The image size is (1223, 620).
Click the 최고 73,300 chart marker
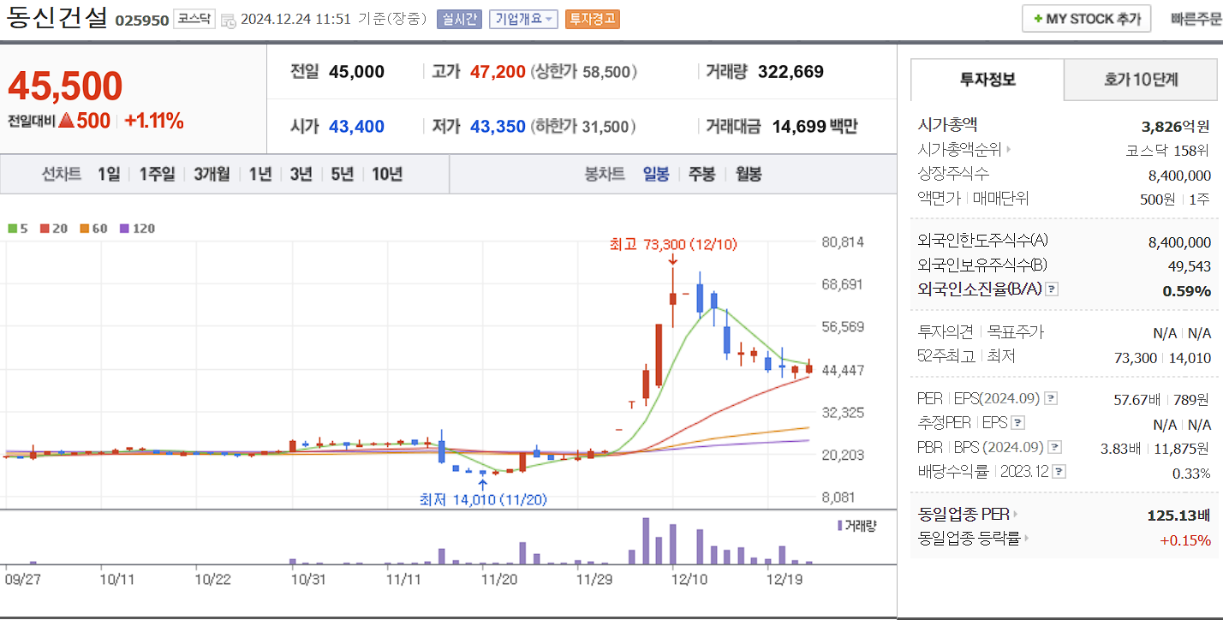point(672,244)
